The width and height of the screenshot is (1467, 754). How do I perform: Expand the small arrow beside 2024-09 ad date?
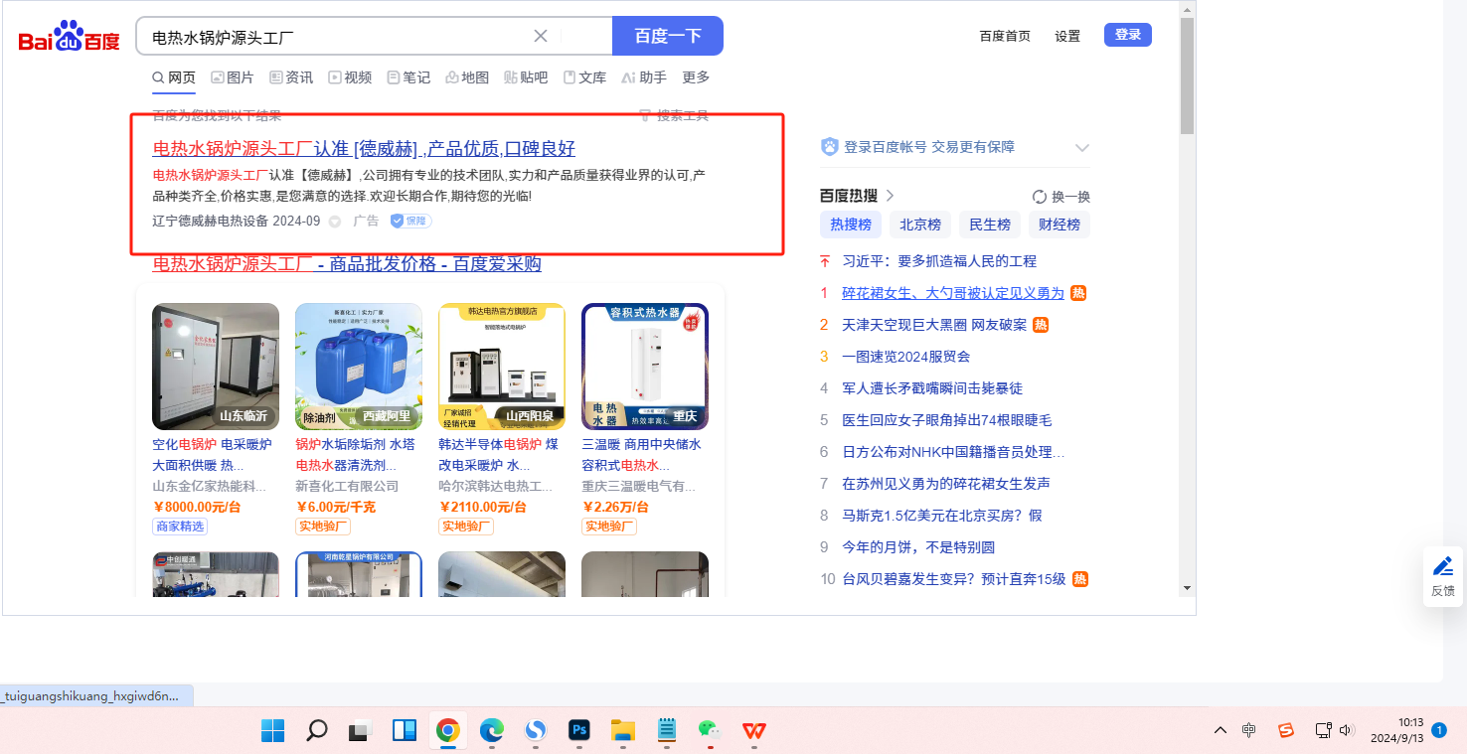(335, 222)
